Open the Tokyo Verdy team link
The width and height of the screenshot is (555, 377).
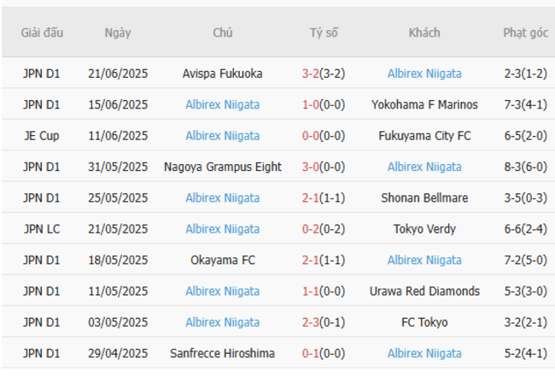pos(424,228)
